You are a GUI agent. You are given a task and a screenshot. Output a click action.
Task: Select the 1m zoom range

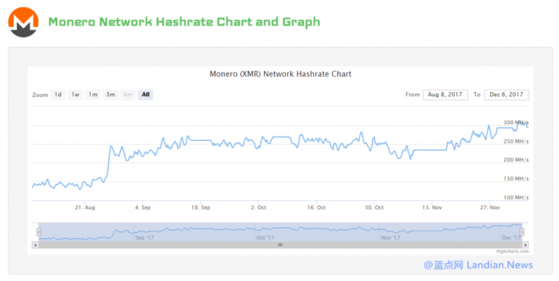click(x=93, y=95)
